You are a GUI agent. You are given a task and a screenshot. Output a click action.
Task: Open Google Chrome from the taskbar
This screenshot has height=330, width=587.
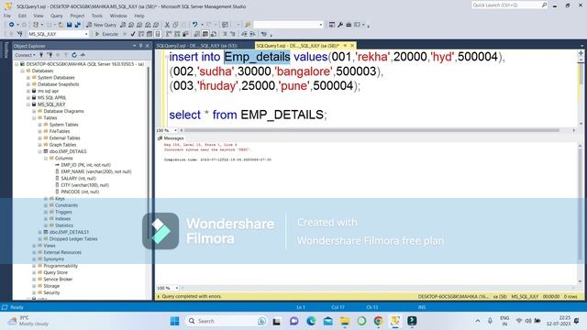[x=379, y=321]
